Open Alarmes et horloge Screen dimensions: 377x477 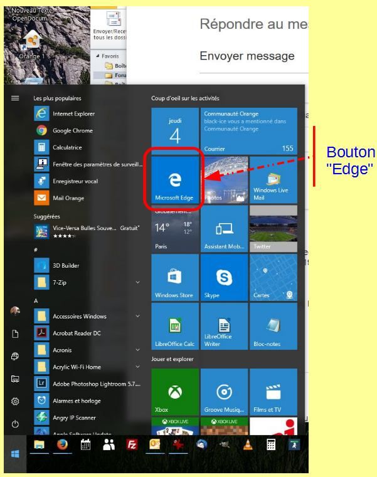pyautogui.click(x=88, y=401)
